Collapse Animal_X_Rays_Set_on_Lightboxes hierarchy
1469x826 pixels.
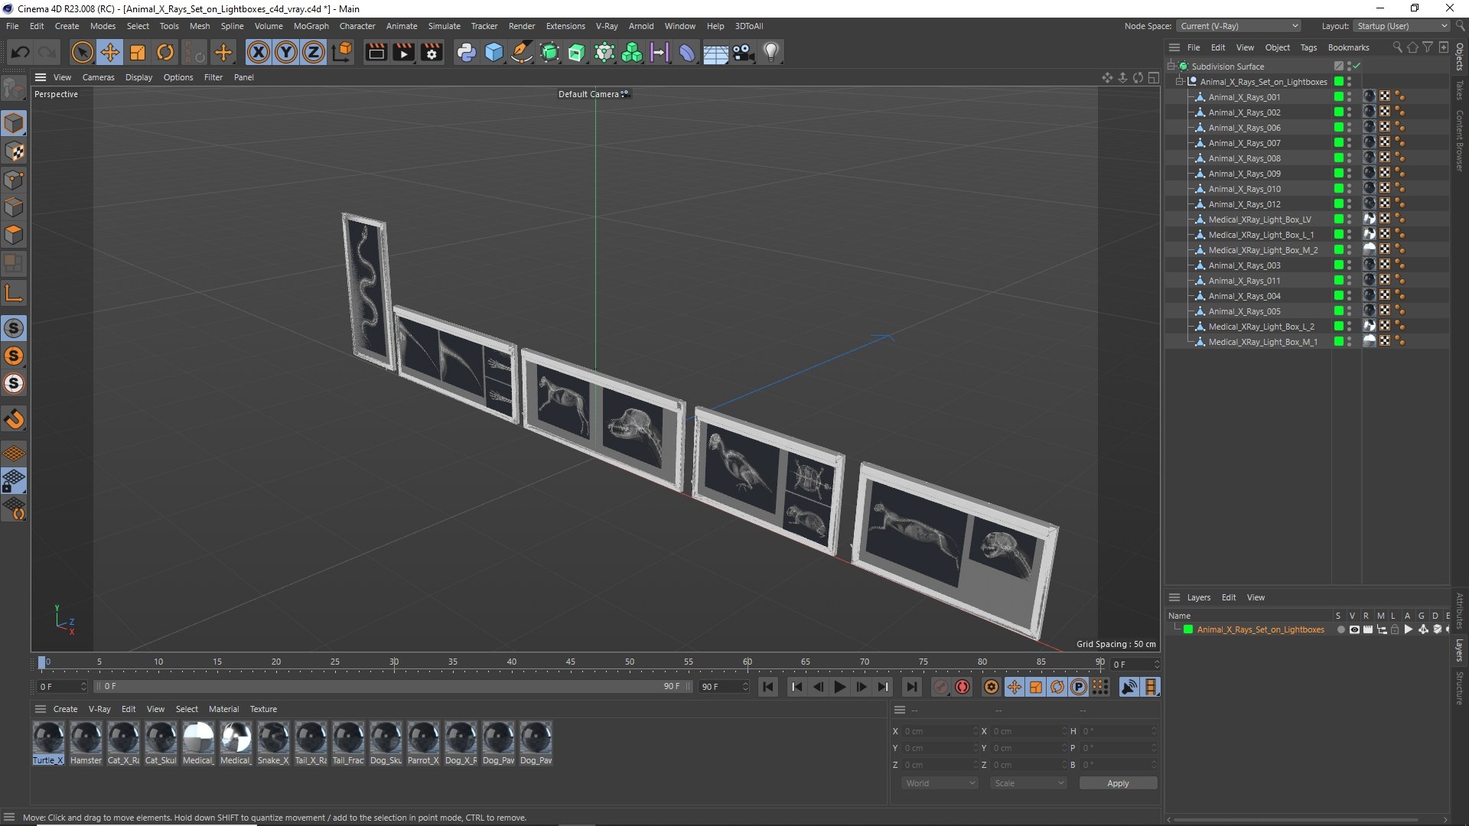point(1180,82)
